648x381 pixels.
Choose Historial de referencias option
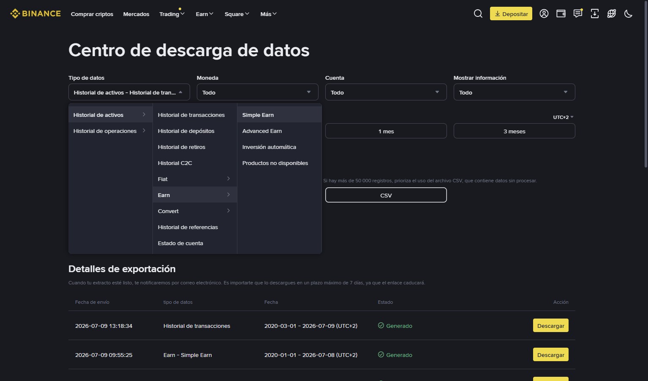(195, 227)
